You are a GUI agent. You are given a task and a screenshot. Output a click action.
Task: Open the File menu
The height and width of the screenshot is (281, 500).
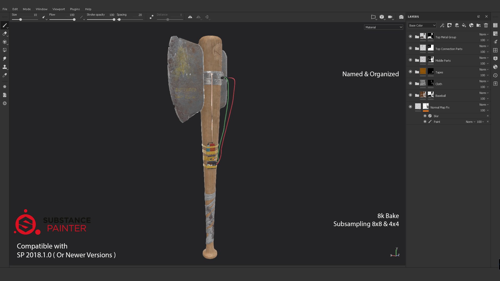(5, 9)
